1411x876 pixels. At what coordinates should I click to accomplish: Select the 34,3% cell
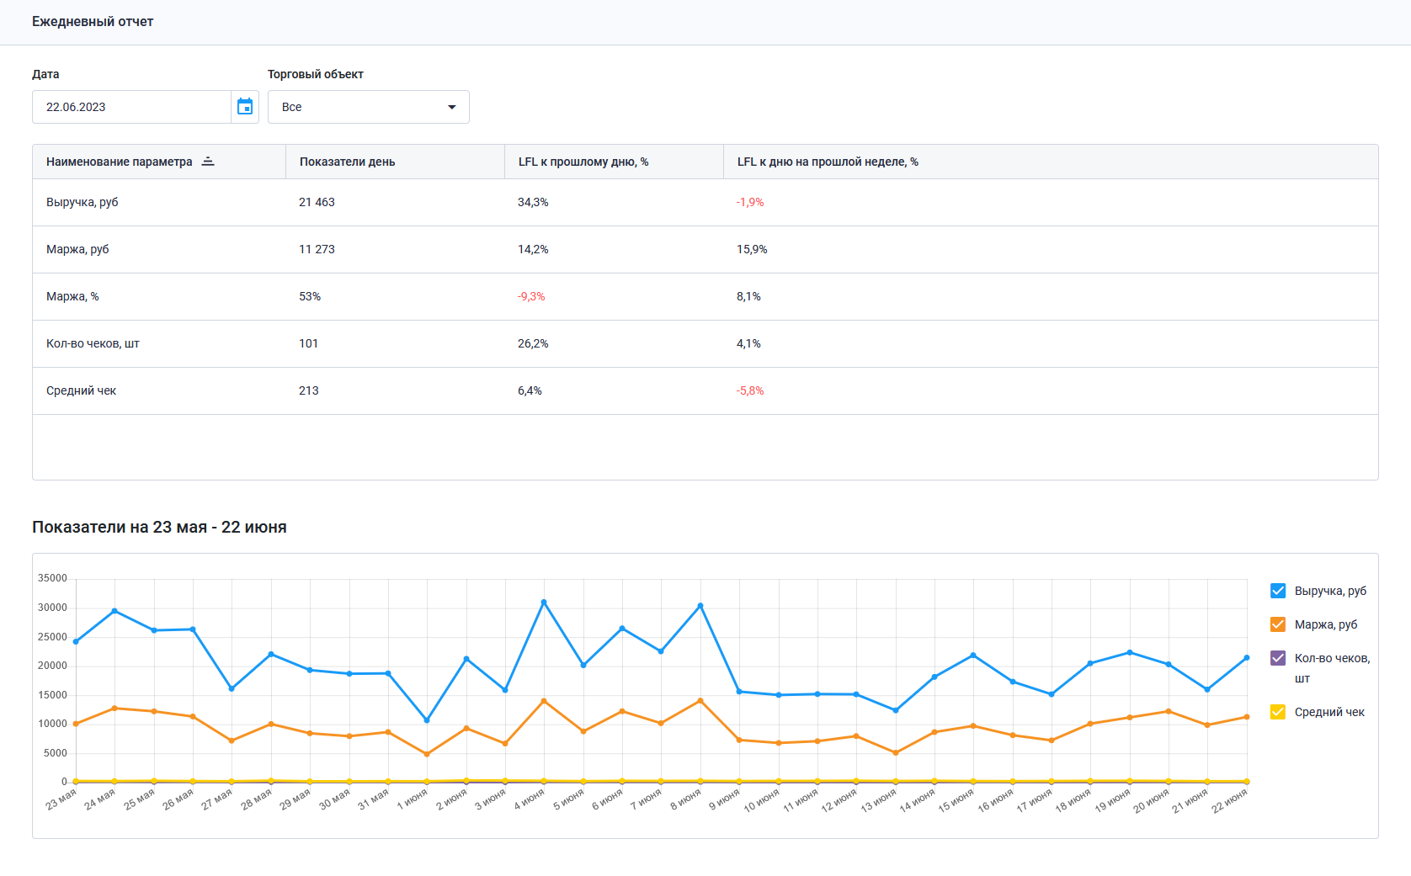(x=533, y=202)
